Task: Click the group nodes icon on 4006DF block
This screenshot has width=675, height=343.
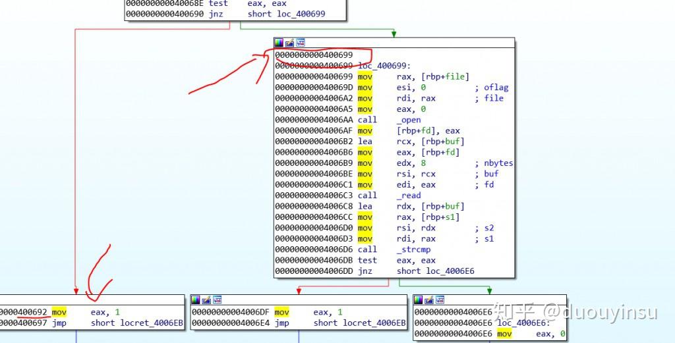Action: [218, 300]
